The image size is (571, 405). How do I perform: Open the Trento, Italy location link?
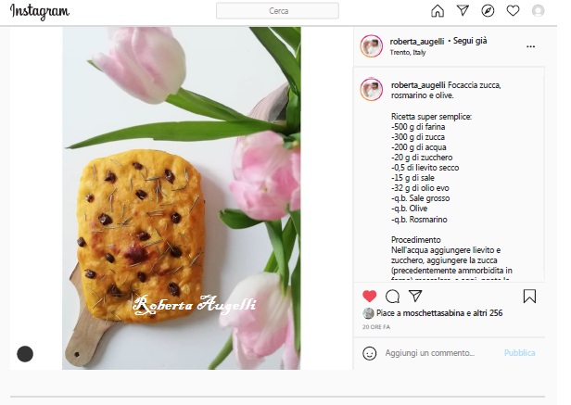click(x=408, y=53)
